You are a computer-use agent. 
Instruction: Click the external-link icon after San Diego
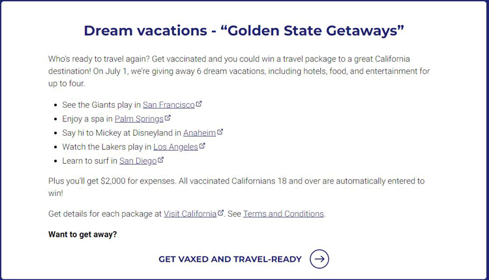pos(160,160)
